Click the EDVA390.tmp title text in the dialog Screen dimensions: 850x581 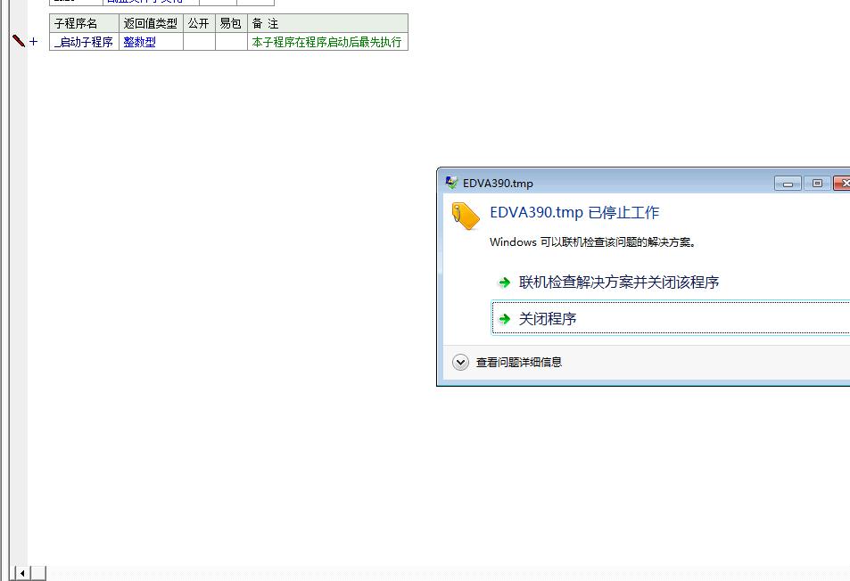[x=499, y=183]
